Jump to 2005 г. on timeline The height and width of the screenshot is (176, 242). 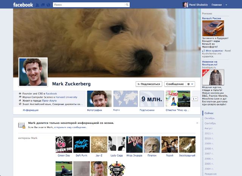click(x=209, y=164)
